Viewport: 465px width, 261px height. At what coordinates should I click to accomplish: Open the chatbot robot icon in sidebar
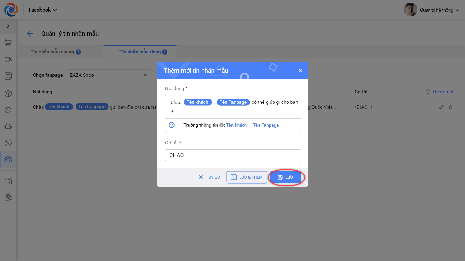tap(8, 126)
